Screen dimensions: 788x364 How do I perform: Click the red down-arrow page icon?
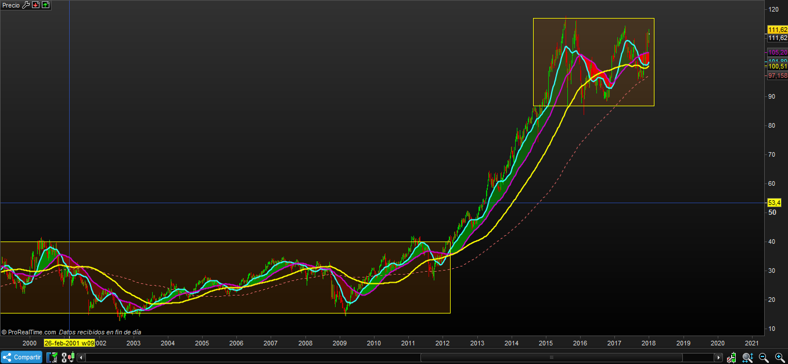click(35, 5)
